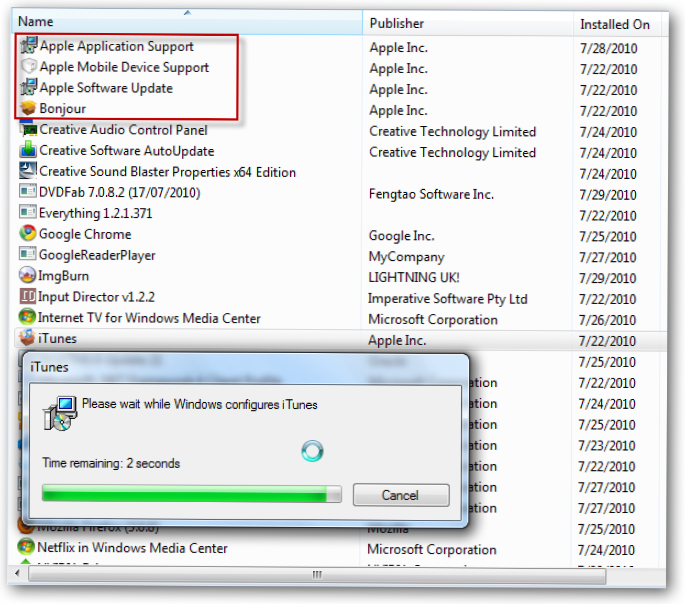Cancel the iTunes configuration dialog
The height and width of the screenshot is (604, 685).
(401, 495)
